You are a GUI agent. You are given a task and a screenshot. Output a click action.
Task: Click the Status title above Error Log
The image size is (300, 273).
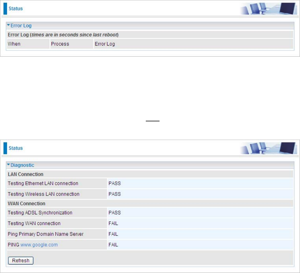[15, 9]
